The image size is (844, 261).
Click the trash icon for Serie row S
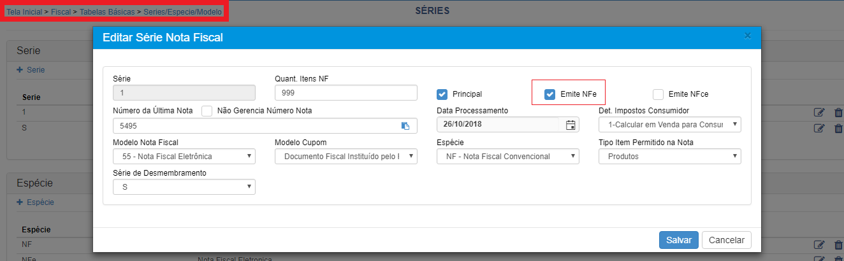click(839, 128)
